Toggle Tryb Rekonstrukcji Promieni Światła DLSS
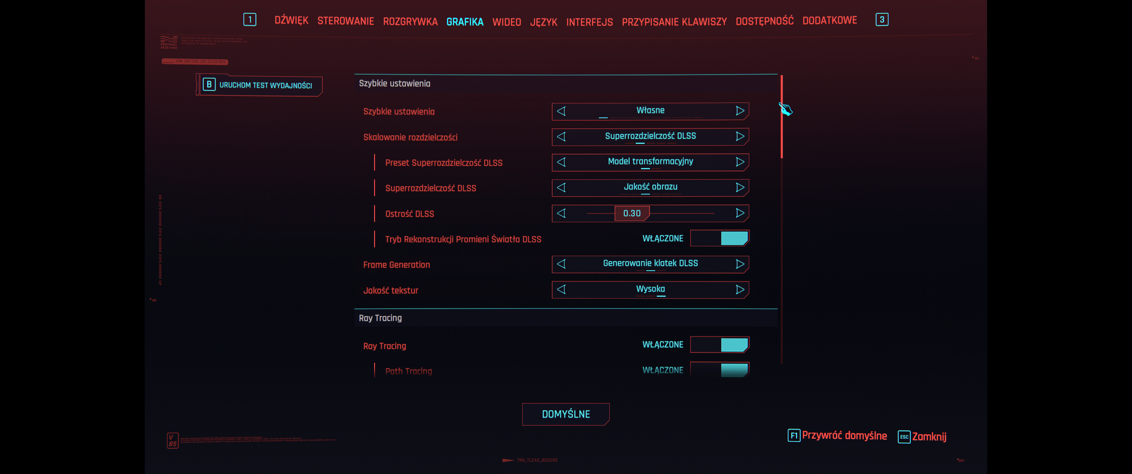Viewport: 1132px width, 474px height. coord(719,238)
